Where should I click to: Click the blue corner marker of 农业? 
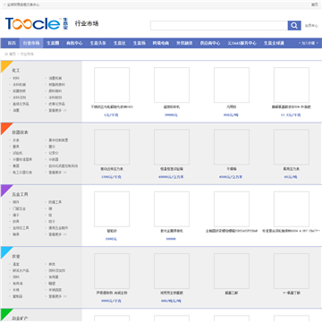[x=6, y=252]
